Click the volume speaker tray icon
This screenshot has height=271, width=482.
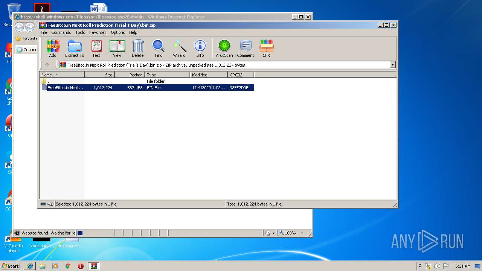coord(437,266)
